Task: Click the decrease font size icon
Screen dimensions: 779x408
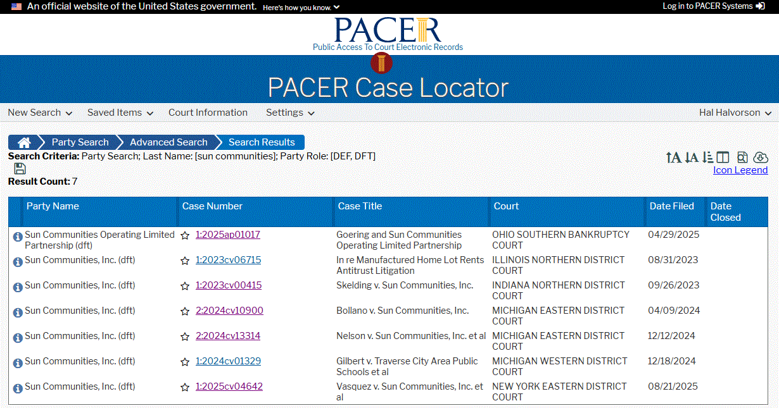Action: pyautogui.click(x=692, y=158)
